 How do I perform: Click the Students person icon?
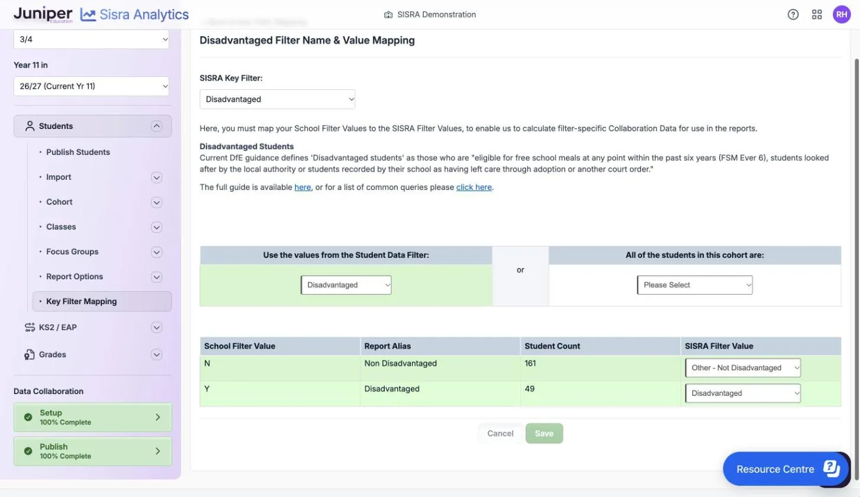(x=30, y=126)
